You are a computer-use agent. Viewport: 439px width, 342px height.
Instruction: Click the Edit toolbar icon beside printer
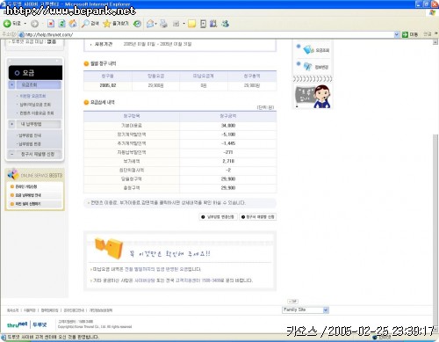click(176, 24)
